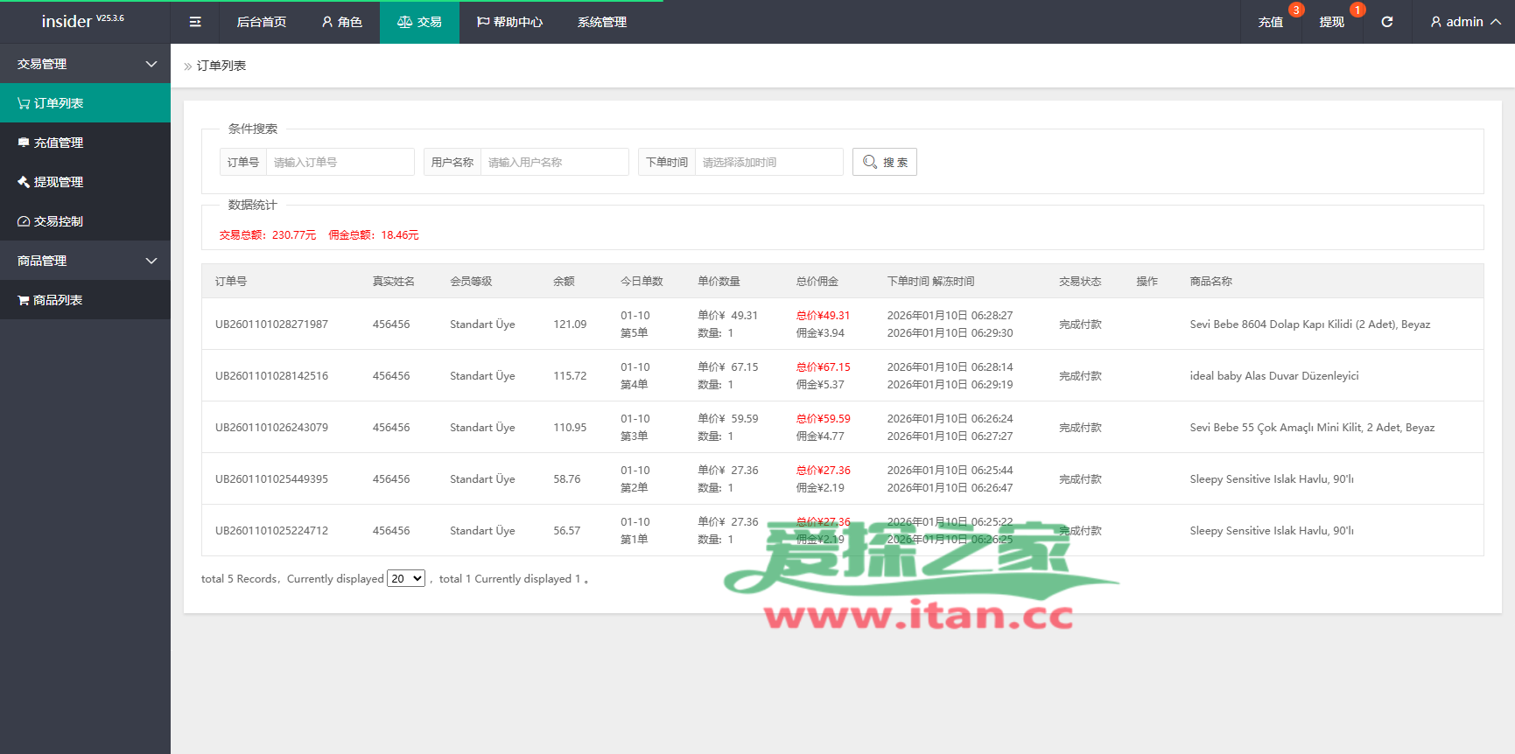Click the 订单号 input field
Image resolution: width=1515 pixels, height=754 pixels.
tap(340, 162)
